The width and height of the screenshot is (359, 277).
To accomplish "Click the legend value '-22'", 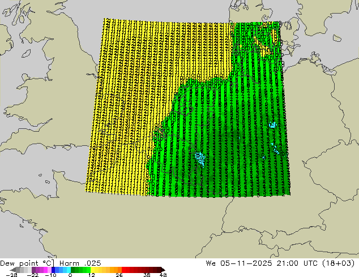I will click(x=32, y=275).
